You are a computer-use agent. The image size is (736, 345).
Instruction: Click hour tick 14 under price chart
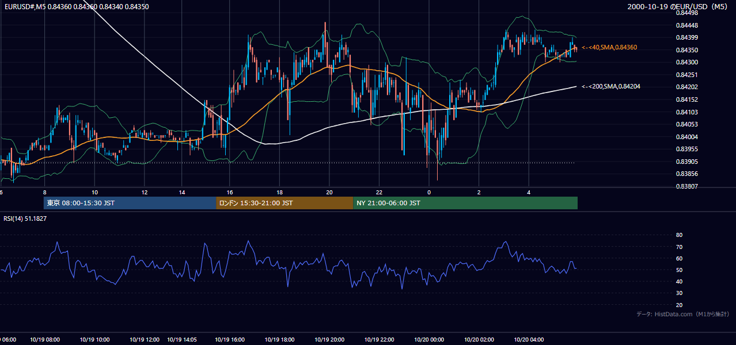click(x=181, y=192)
